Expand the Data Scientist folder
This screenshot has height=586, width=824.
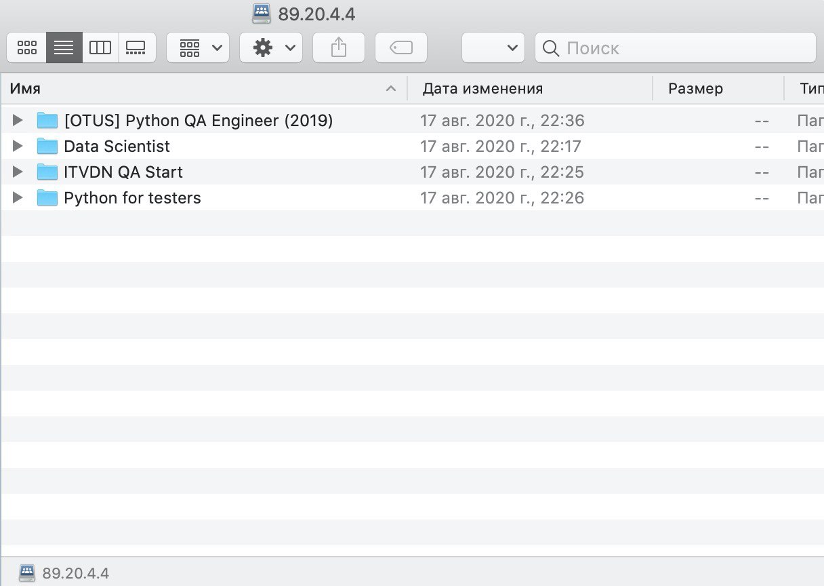[x=18, y=146]
